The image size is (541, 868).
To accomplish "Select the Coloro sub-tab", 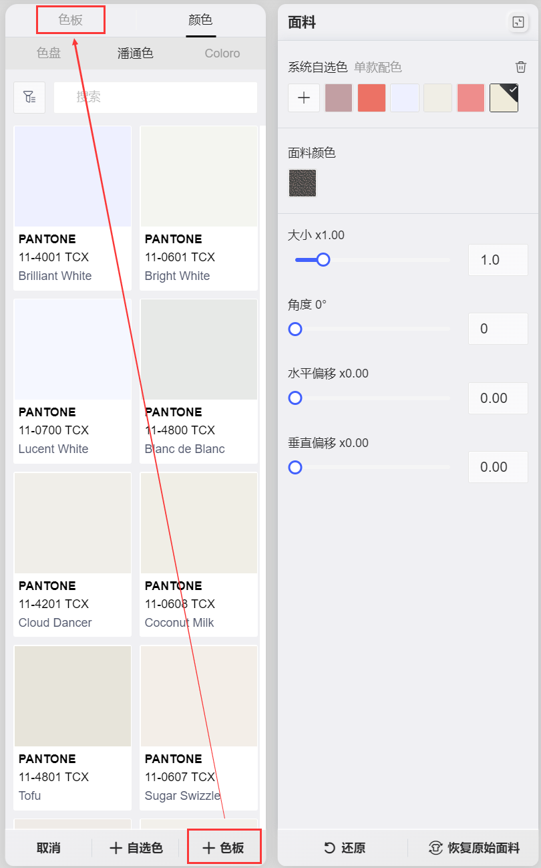I will [222, 53].
